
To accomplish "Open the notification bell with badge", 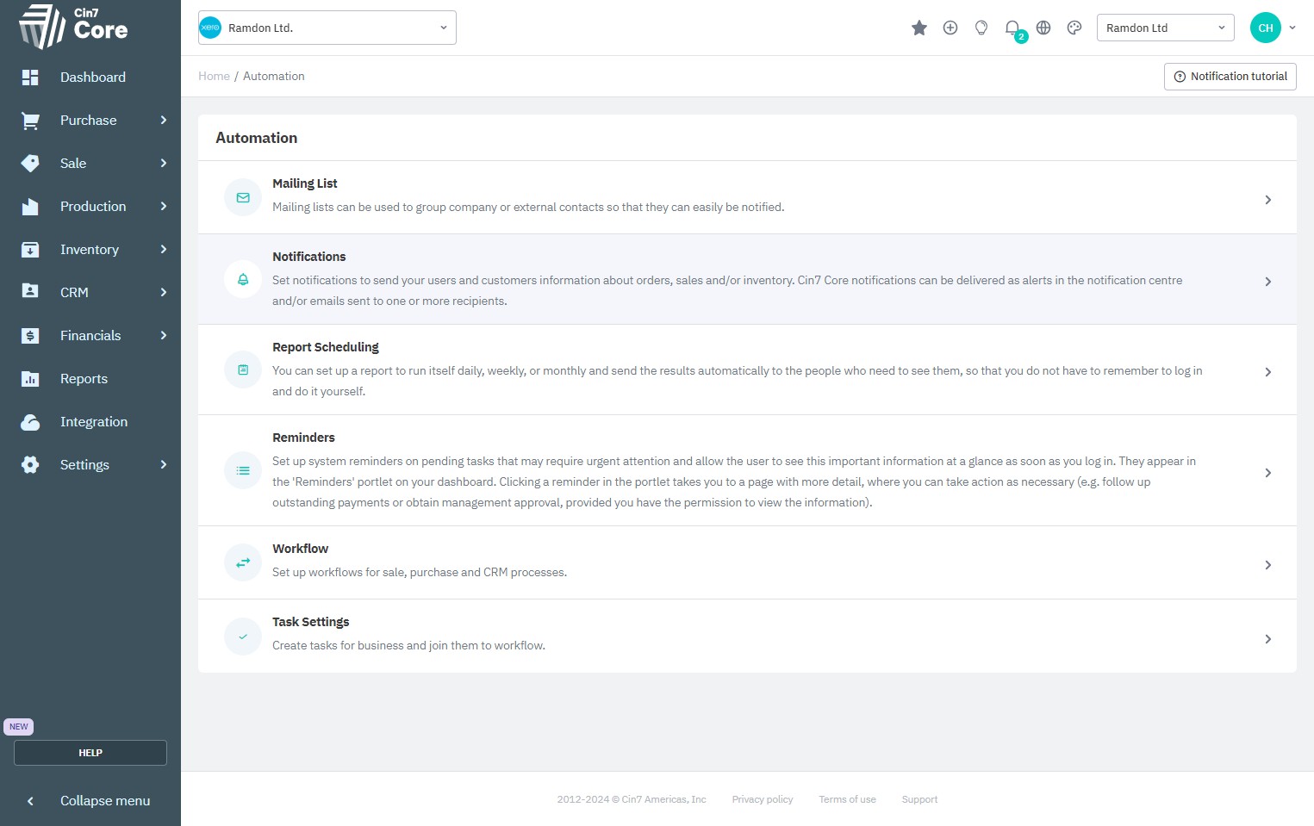I will pyautogui.click(x=1012, y=28).
